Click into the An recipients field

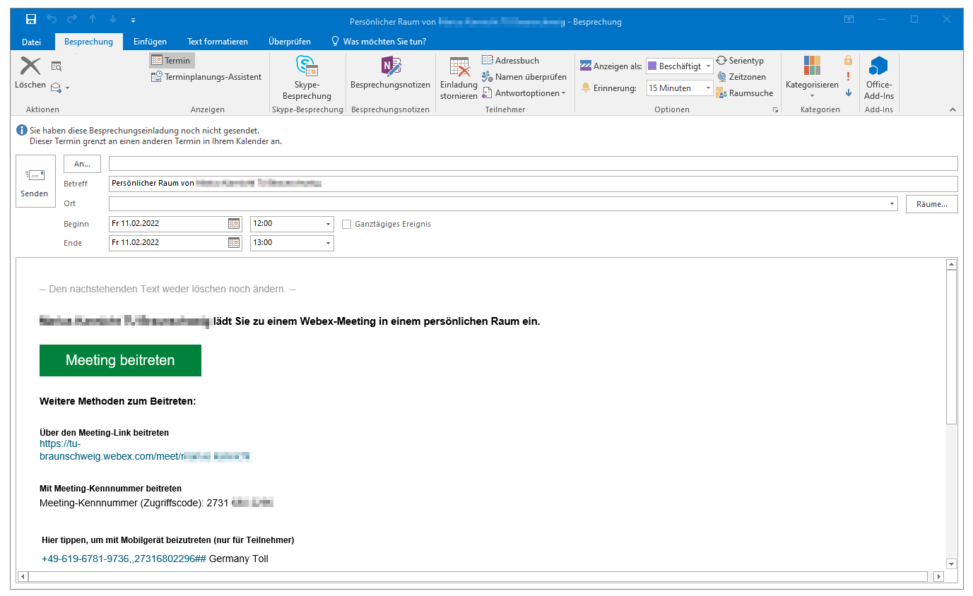click(x=533, y=164)
